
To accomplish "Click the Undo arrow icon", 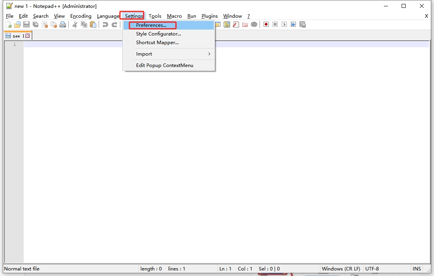I will tap(105, 24).
